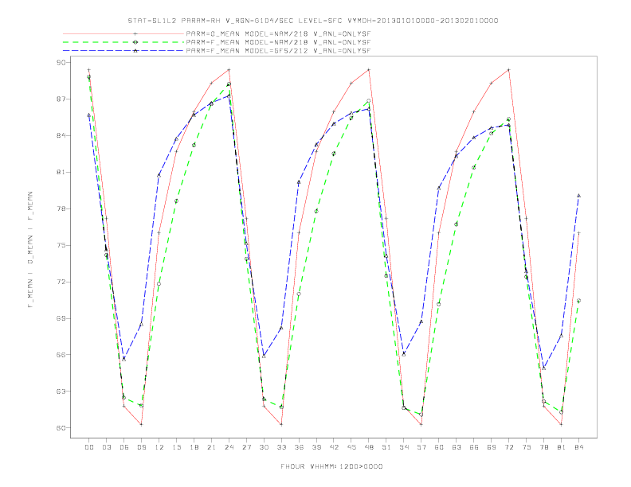Click the y-axis tick labeled 69

coord(61,318)
